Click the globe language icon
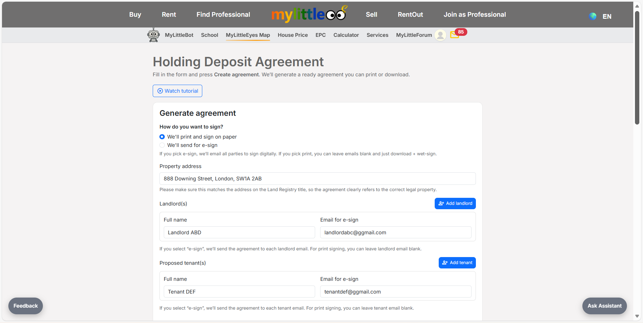 (592, 16)
